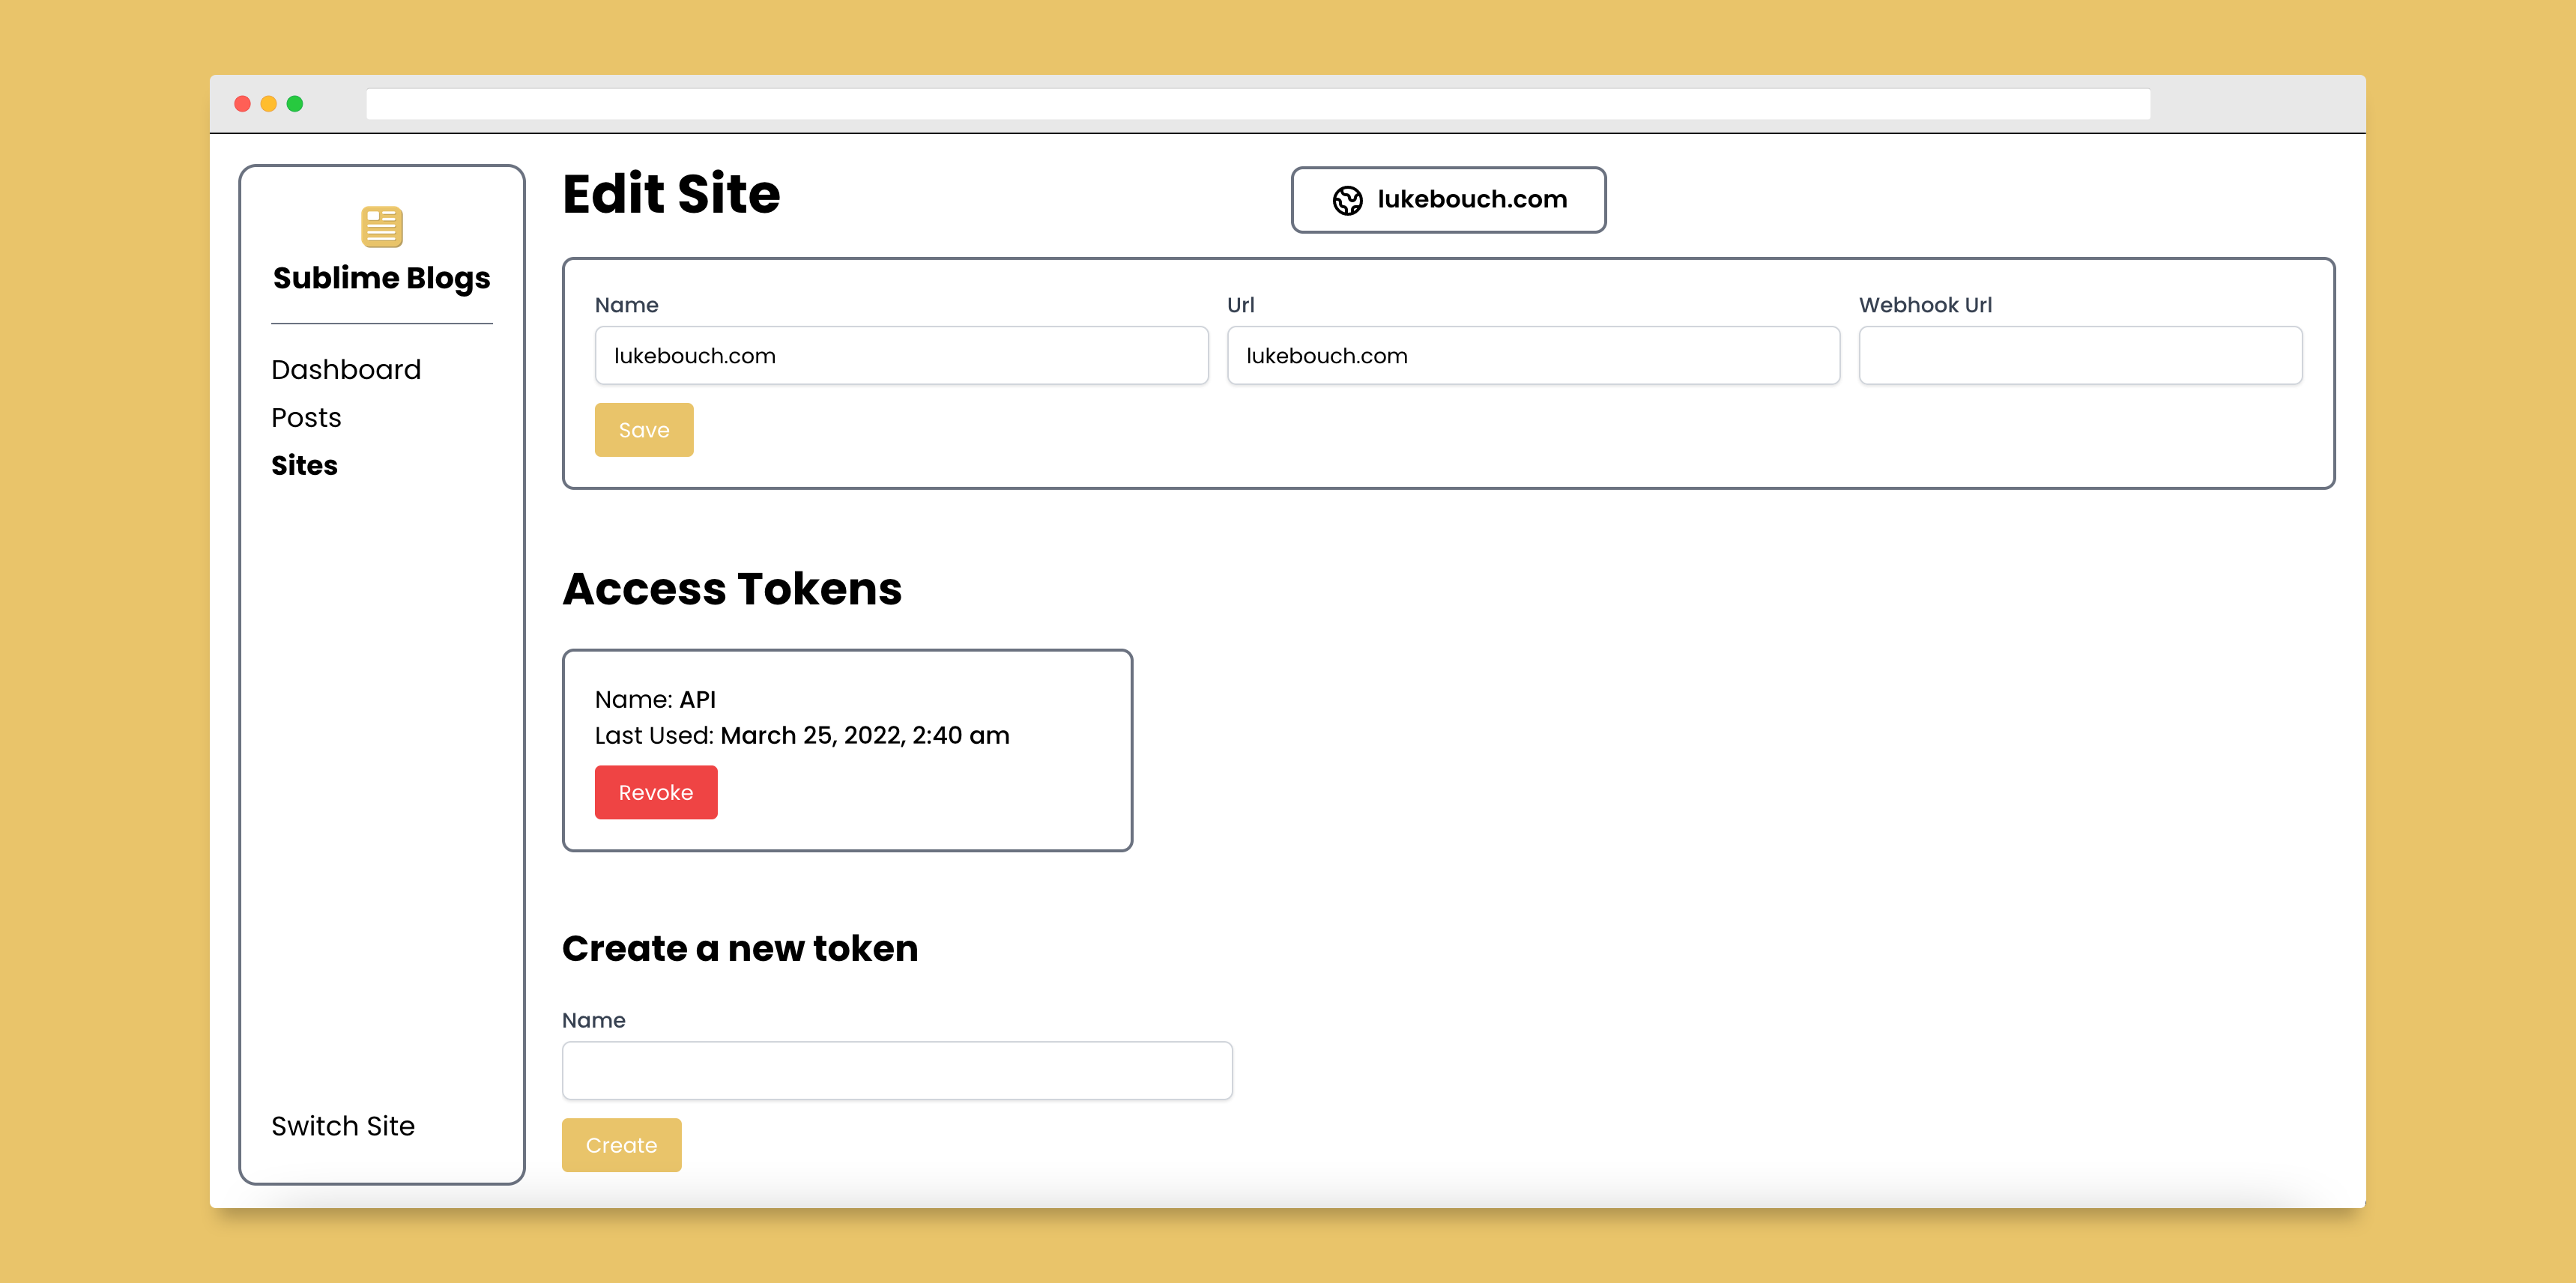Click the API token card
The image size is (2576, 1283).
click(847, 750)
